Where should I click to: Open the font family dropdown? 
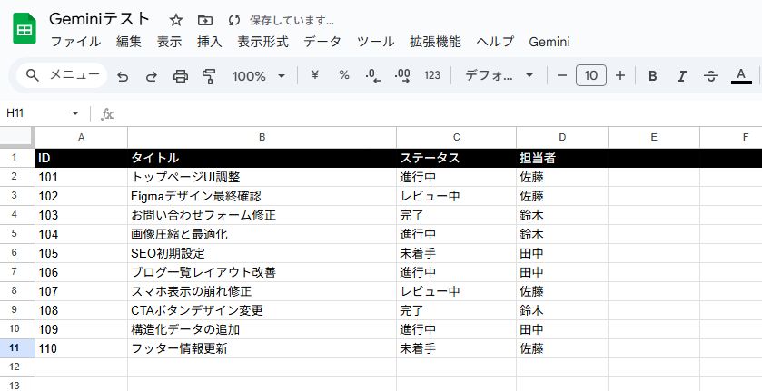coord(499,76)
